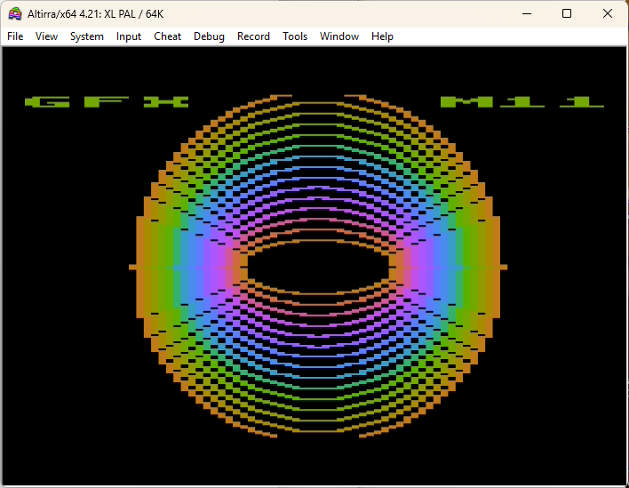Click the Altirra title bar text
The width and height of the screenshot is (629, 488).
pyautogui.click(x=95, y=14)
